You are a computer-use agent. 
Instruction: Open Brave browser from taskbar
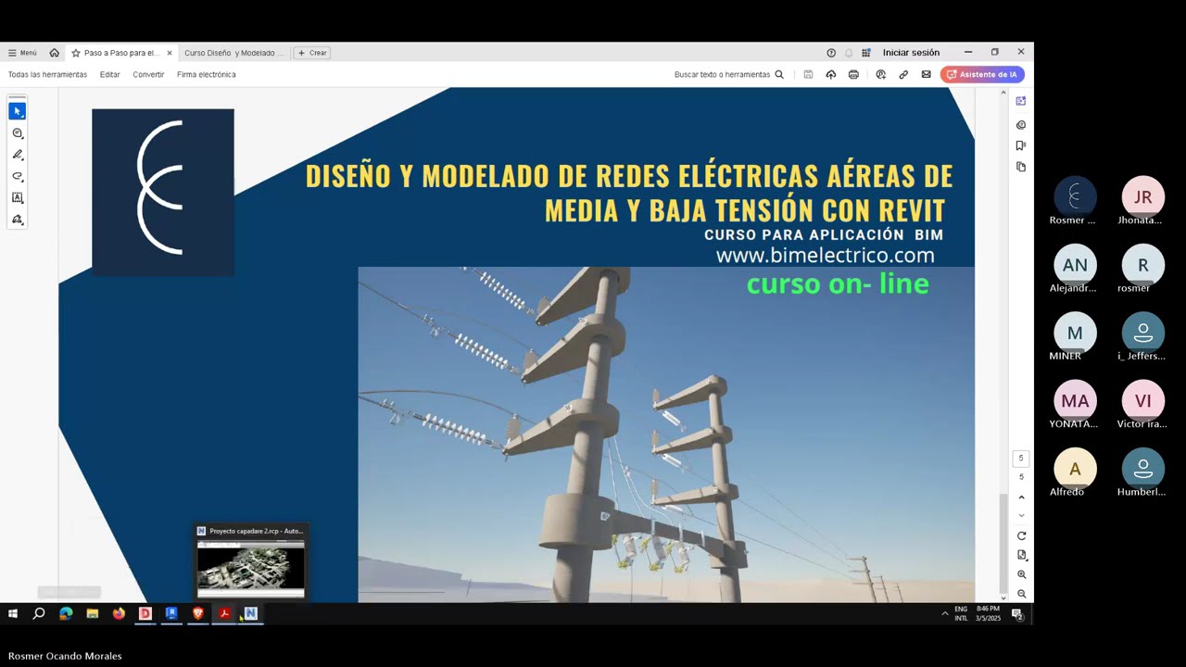197,613
